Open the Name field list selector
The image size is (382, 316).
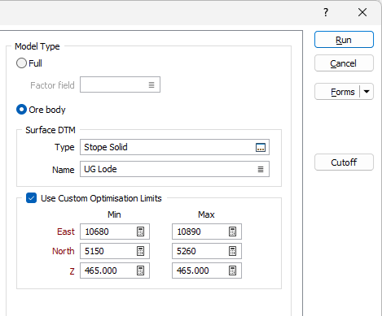pyautogui.click(x=261, y=169)
